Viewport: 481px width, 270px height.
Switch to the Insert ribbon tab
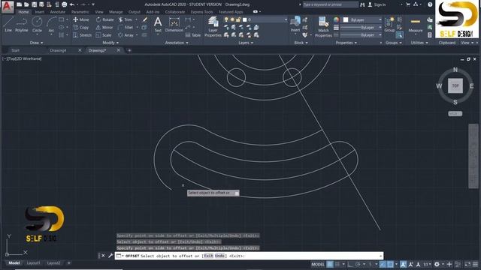pyautogui.click(x=39, y=12)
